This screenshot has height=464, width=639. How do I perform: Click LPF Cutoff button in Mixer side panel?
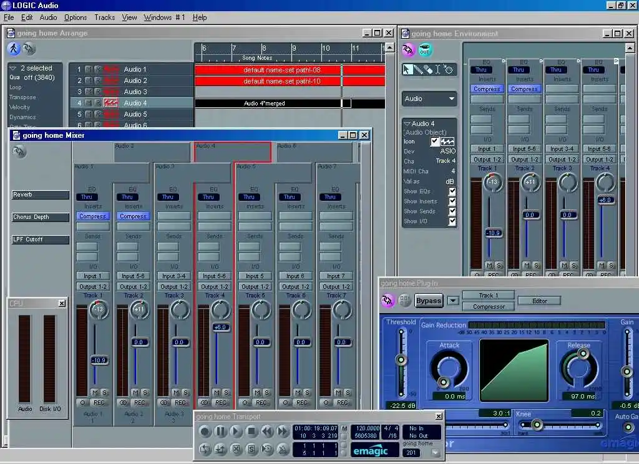[x=41, y=239]
